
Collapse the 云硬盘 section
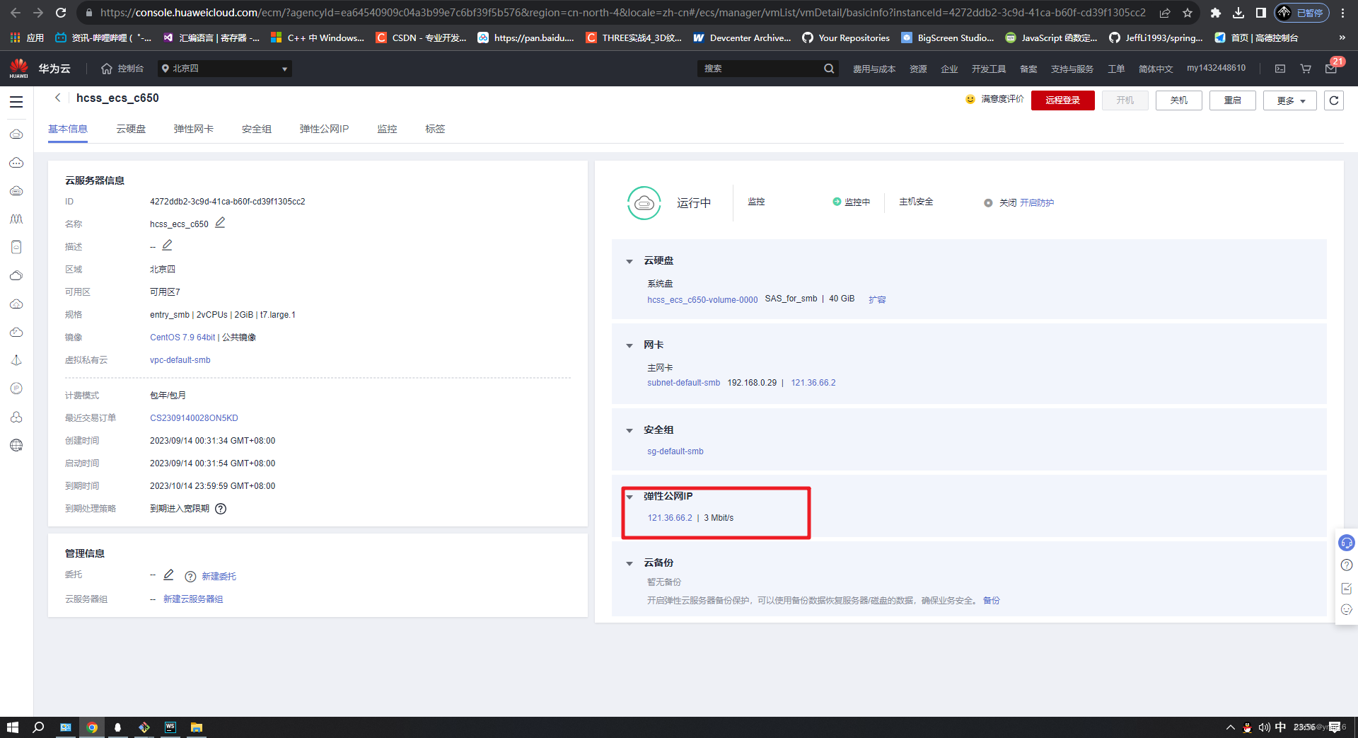tap(629, 261)
